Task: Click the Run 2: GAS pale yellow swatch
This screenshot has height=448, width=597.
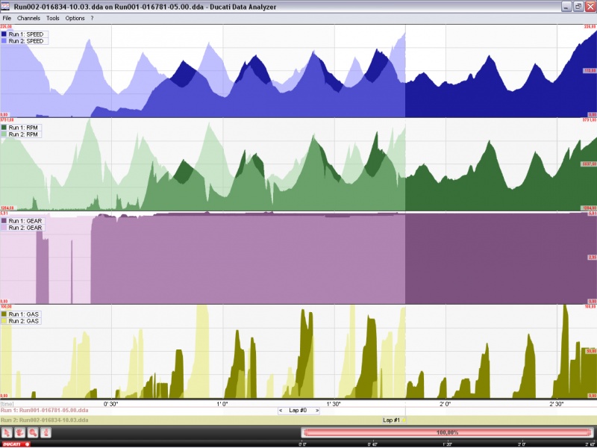Action: [4, 321]
